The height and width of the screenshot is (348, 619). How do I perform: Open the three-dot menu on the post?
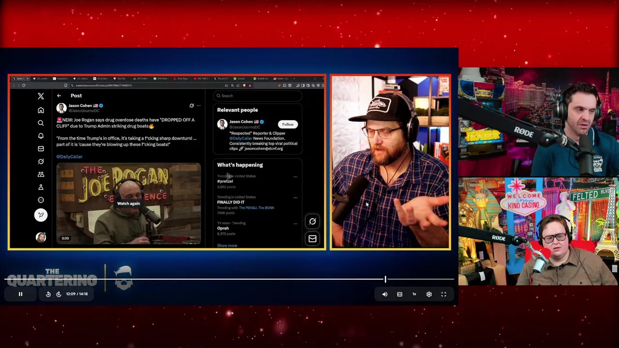coord(198,105)
